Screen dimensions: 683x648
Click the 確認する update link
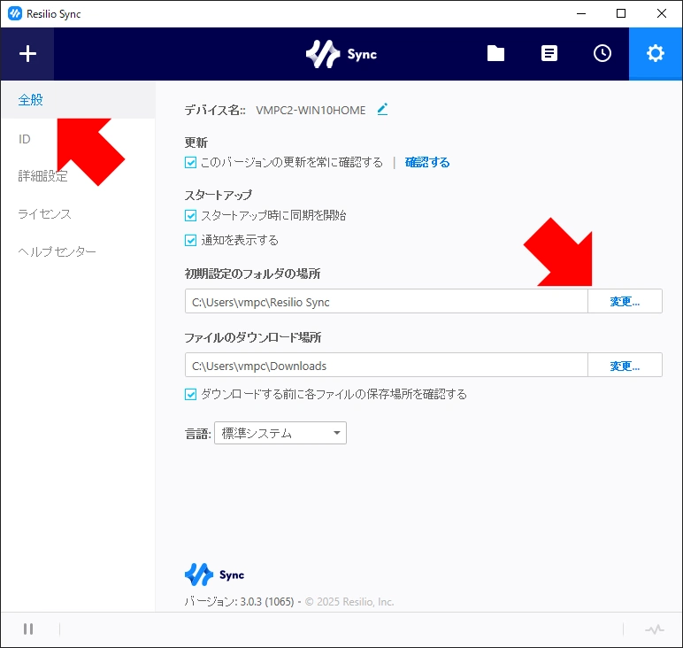(427, 162)
